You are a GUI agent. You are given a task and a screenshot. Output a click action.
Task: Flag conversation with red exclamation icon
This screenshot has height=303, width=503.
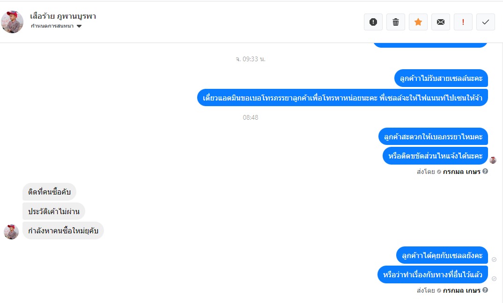463,22
